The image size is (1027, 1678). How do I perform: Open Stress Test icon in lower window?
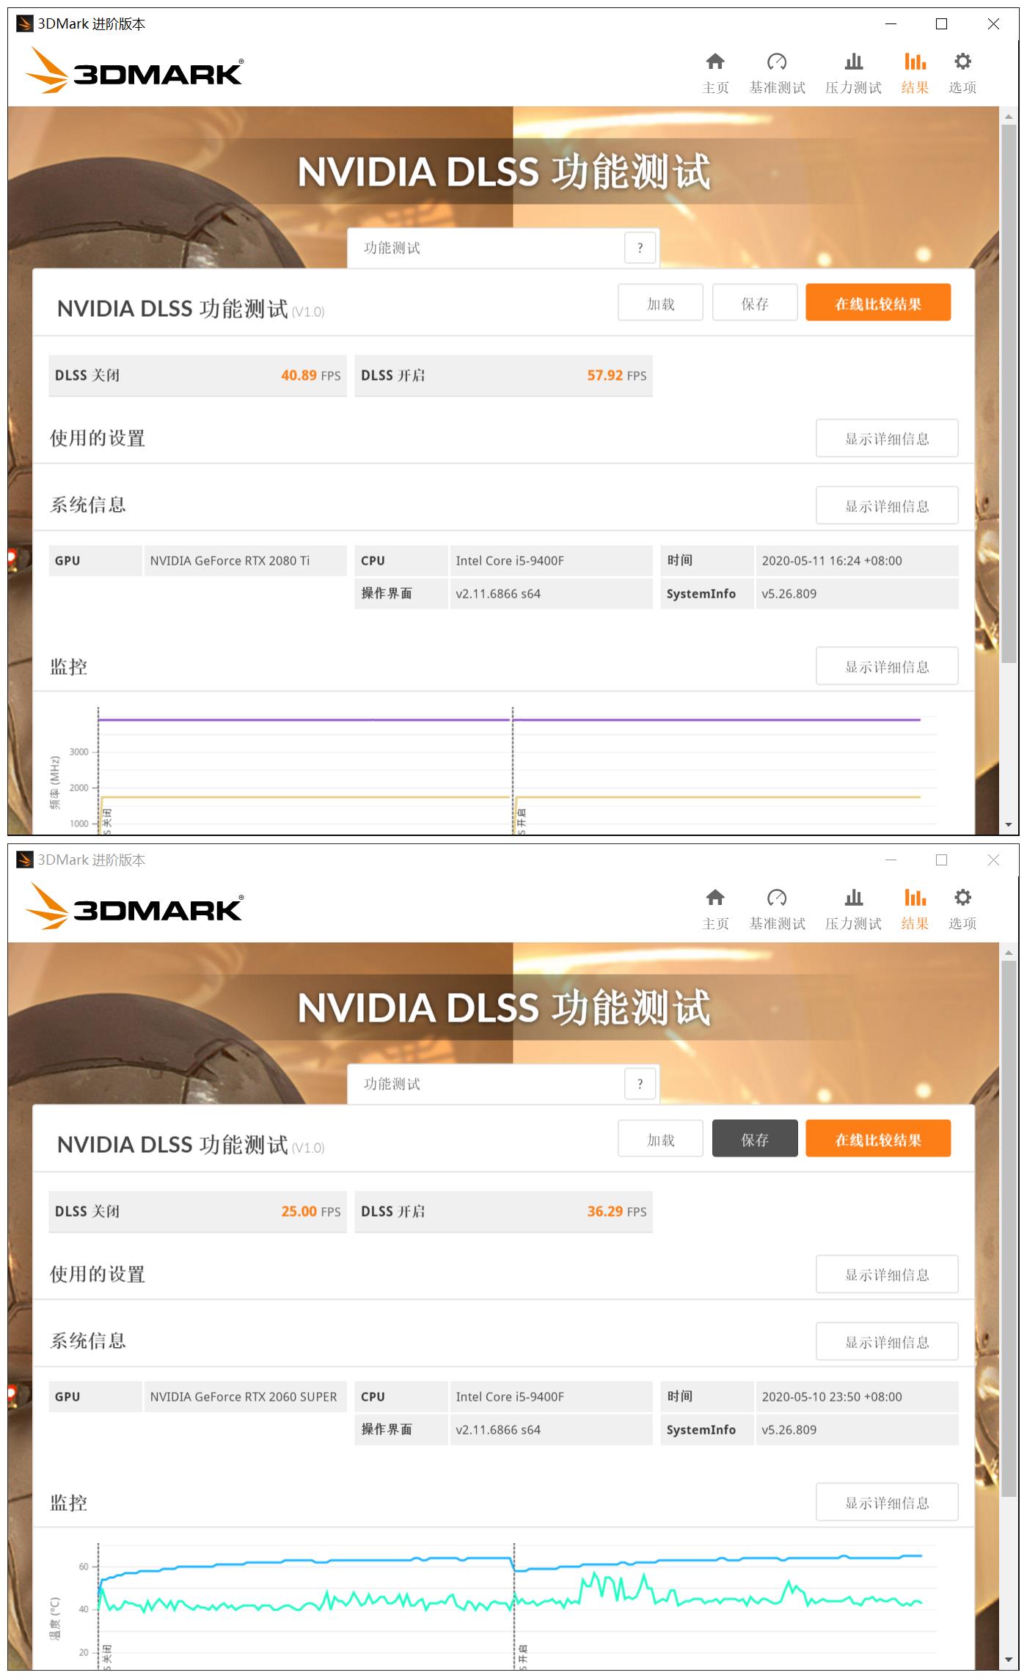tap(853, 897)
